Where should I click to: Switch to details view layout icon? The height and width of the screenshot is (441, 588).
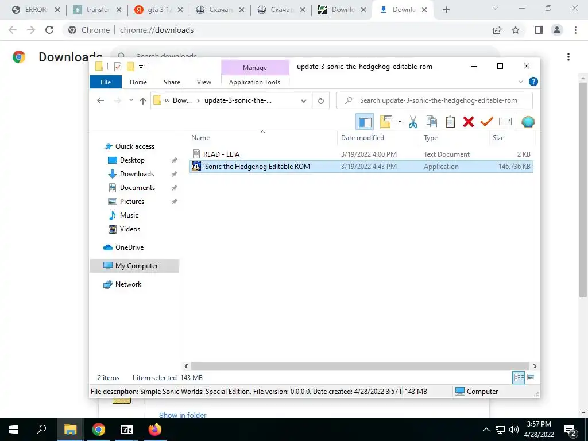click(519, 378)
